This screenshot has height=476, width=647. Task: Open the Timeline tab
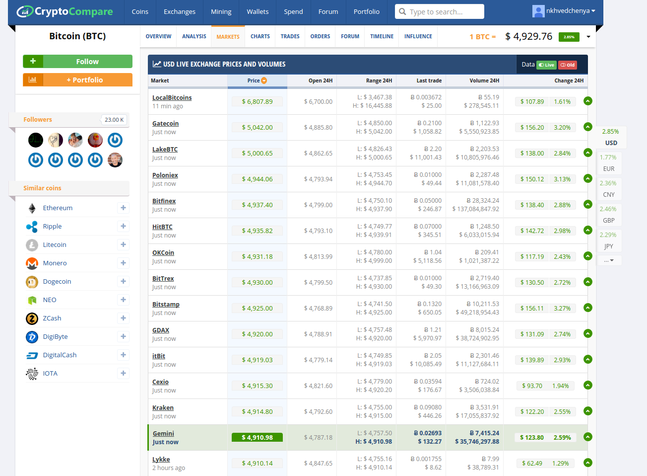[x=382, y=37]
